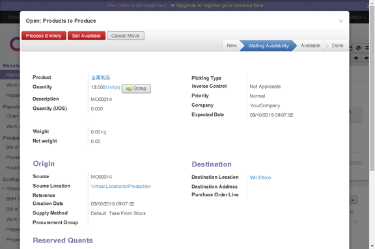Click the Destination section heading
This screenshot has width=375, height=249.
pyautogui.click(x=212, y=164)
